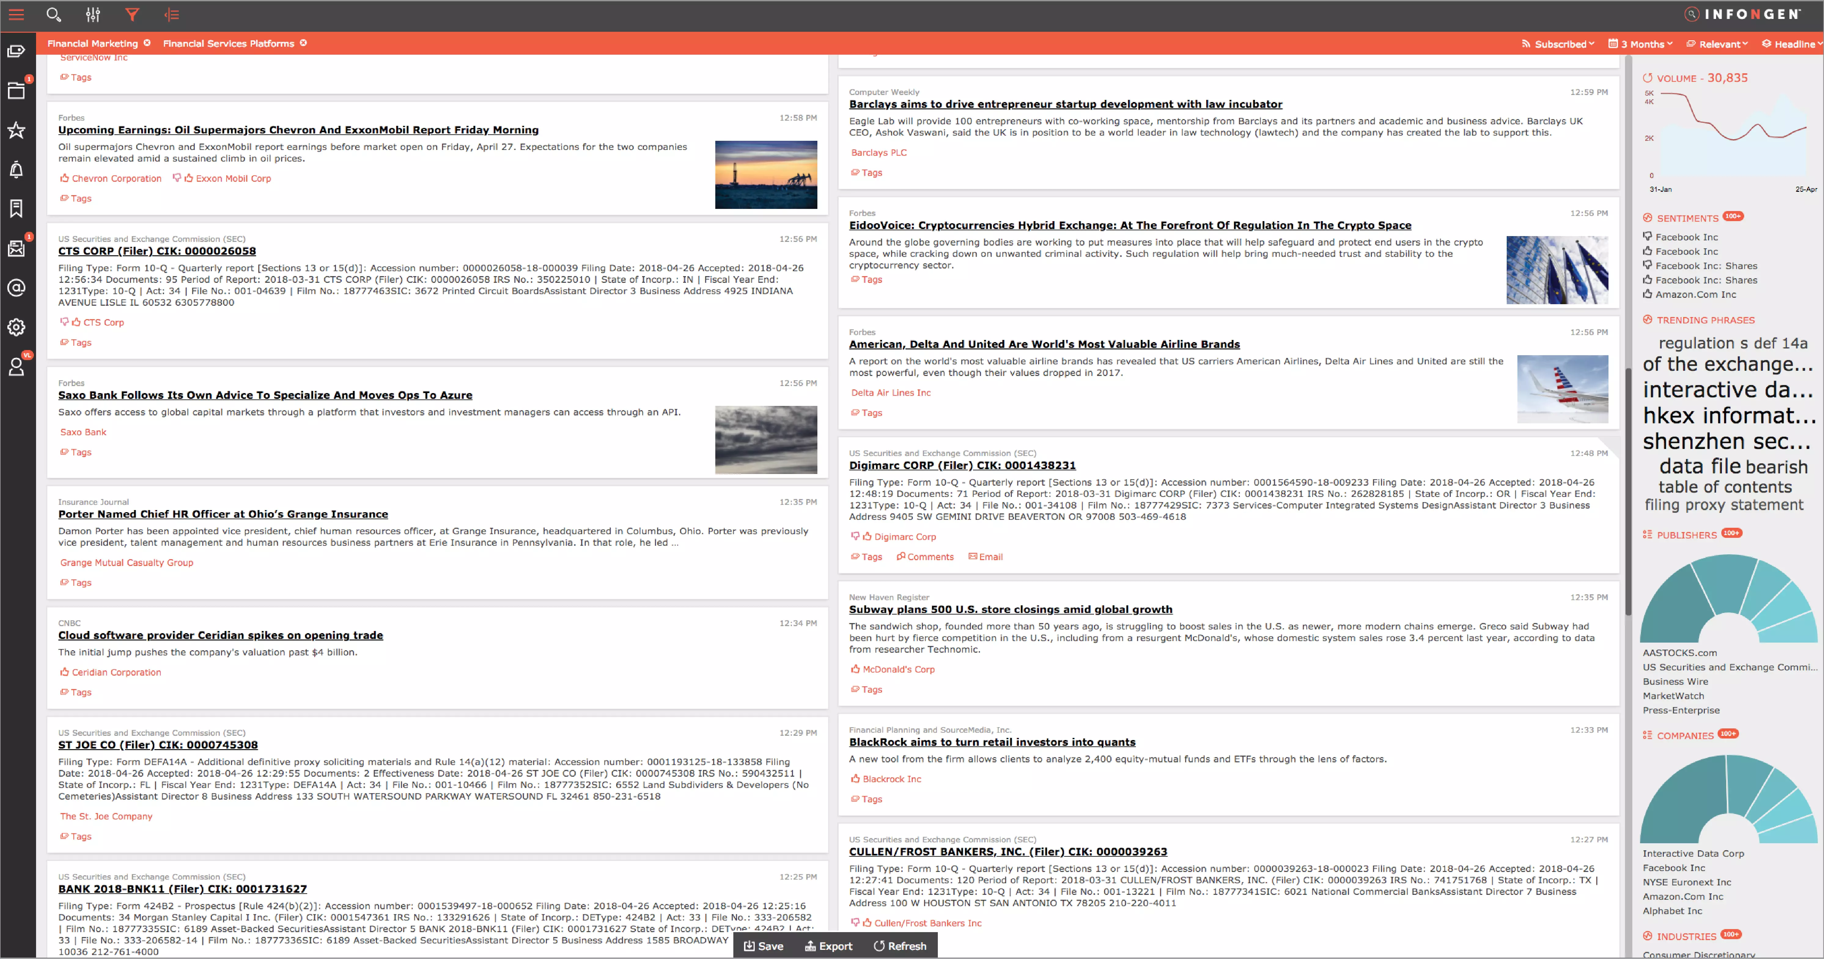Open the Headline view dropdown

[1792, 44]
